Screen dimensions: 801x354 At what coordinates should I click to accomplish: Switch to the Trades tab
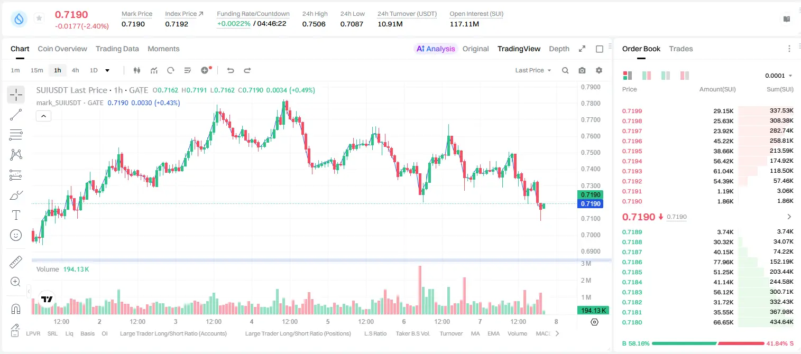(680, 49)
